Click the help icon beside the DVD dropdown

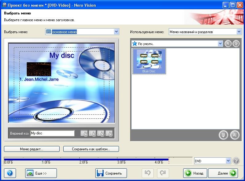coord(236,161)
